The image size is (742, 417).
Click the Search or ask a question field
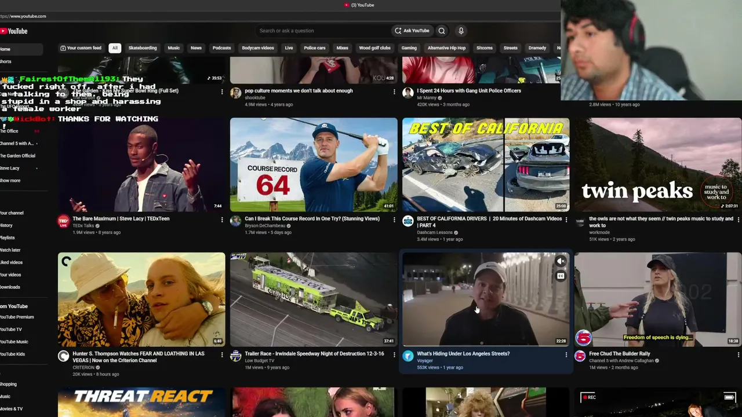click(x=322, y=31)
